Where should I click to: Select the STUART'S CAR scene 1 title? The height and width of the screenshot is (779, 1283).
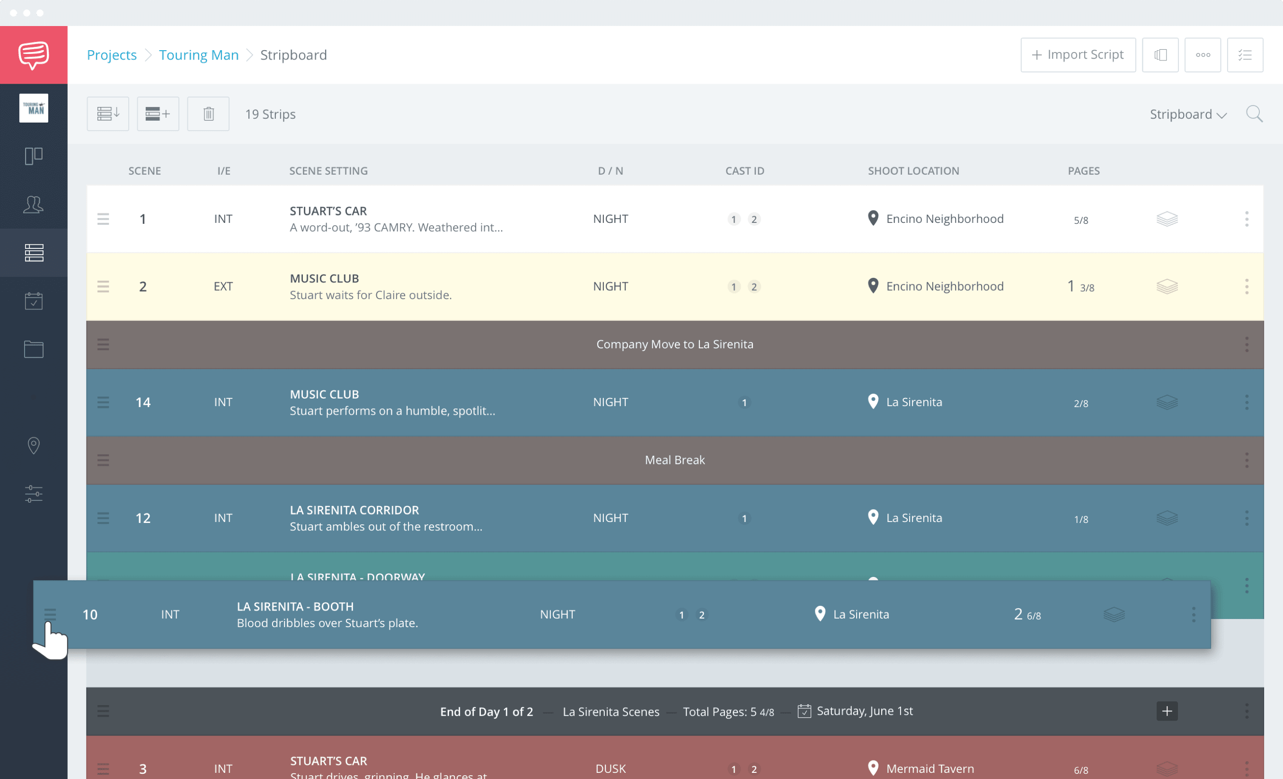(328, 211)
